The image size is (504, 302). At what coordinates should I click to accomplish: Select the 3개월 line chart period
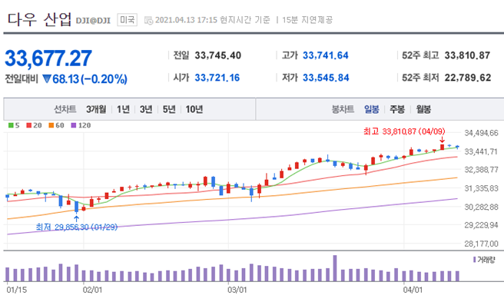(x=96, y=109)
